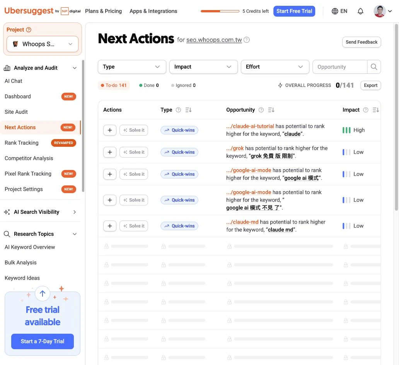Image resolution: width=399 pixels, height=365 pixels.
Task: Click plus button for 'google ai 模式' row
Action: point(110,174)
